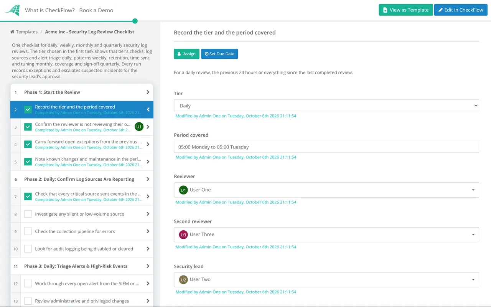Viewport: 491px width, 307px height.
Task: Click the pencil icon on Edit in CheckFlow
Action: click(x=441, y=10)
